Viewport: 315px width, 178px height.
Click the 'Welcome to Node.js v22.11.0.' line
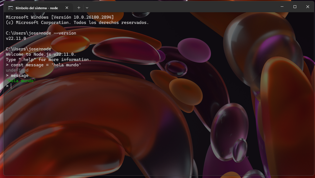[41, 54]
